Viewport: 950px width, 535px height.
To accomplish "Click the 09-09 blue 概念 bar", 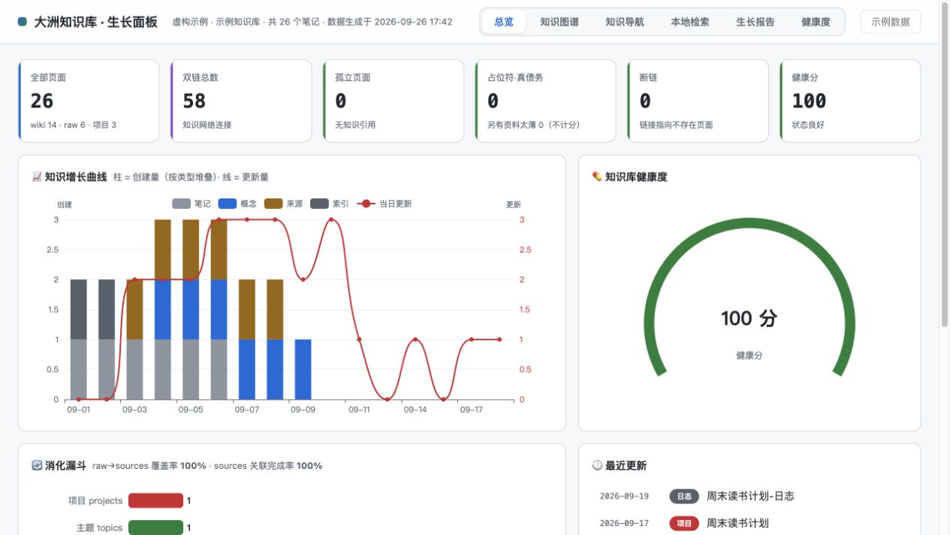I will (303, 370).
